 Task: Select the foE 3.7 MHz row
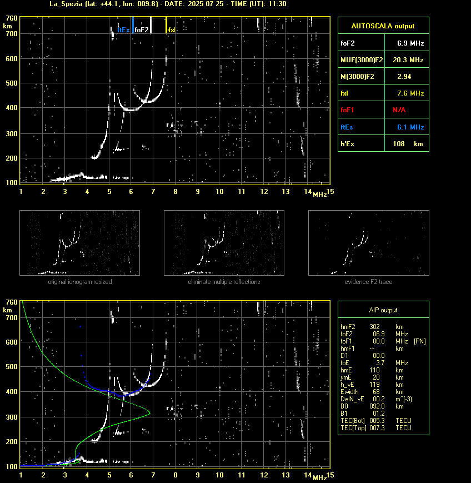374,363
